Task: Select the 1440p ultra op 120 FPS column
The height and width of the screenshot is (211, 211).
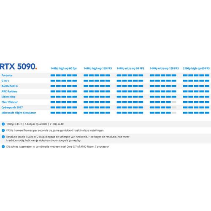Action: [164, 68]
